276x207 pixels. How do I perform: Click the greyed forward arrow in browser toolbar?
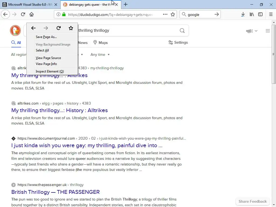[x=14, y=14]
